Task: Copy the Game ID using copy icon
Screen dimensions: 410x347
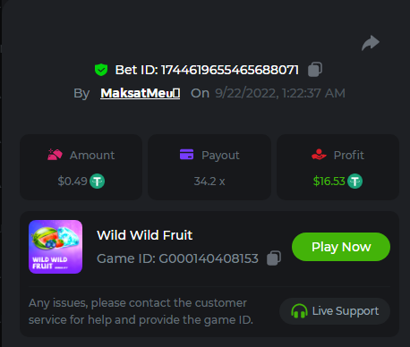Action: (274, 258)
